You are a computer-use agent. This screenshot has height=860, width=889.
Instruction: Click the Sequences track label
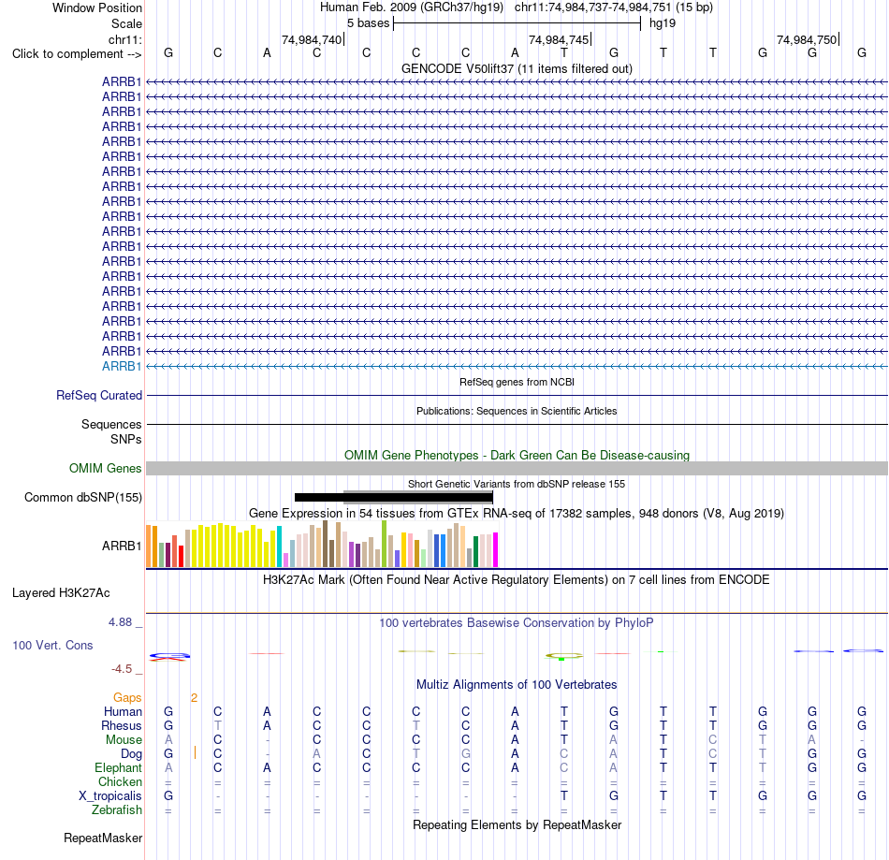click(111, 424)
